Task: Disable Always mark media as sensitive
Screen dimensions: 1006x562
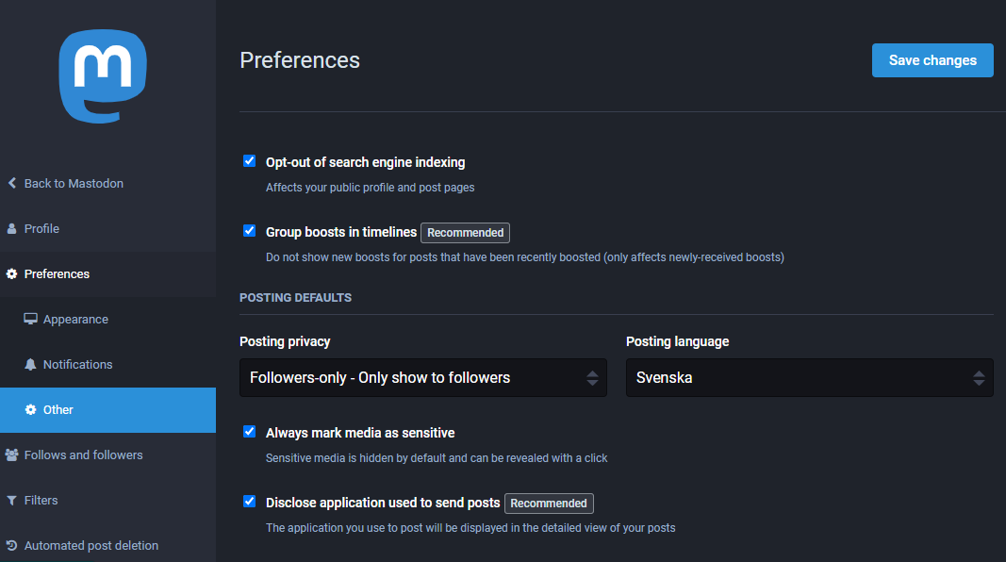Action: (250, 432)
